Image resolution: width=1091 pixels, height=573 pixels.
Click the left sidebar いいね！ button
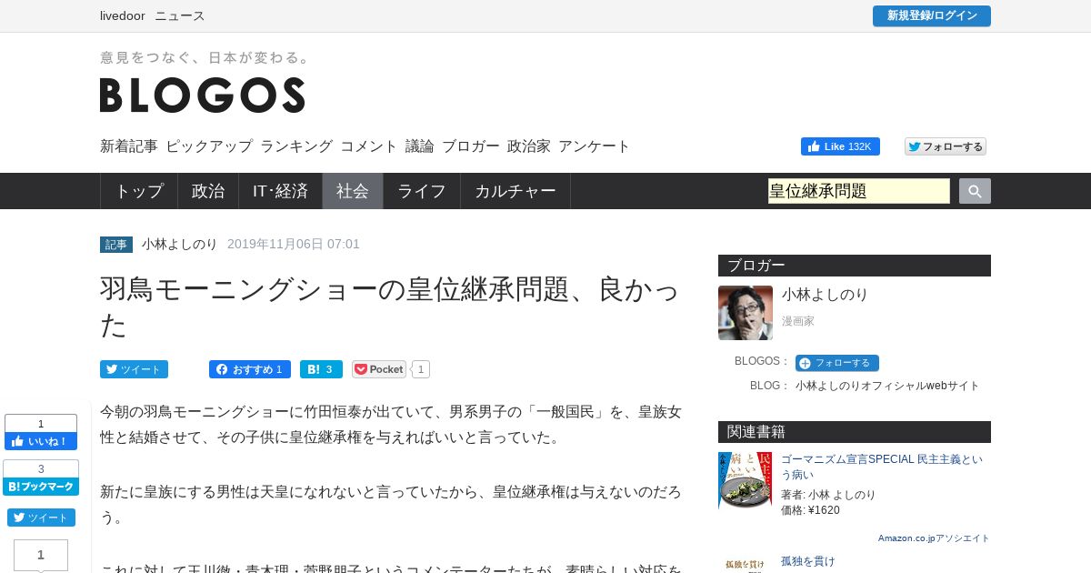41,441
